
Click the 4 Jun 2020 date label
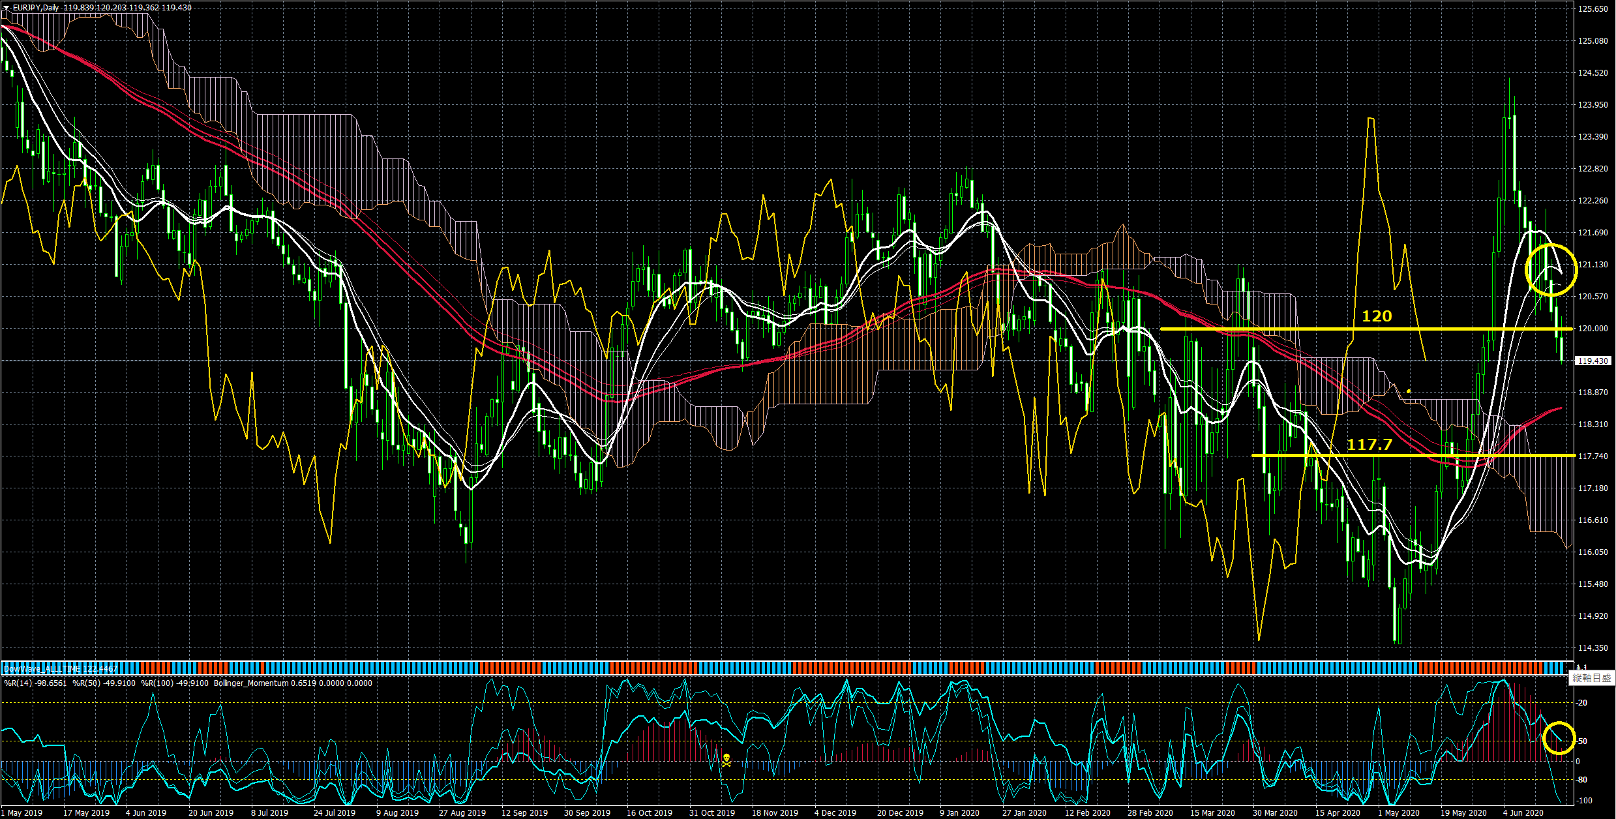pyautogui.click(x=1523, y=812)
